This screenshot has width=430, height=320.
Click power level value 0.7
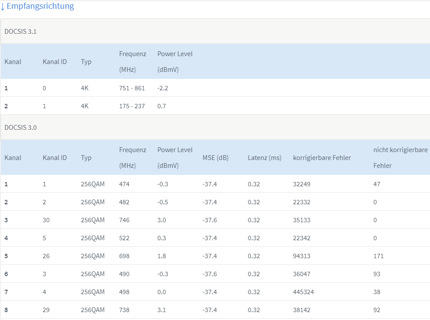(162, 106)
